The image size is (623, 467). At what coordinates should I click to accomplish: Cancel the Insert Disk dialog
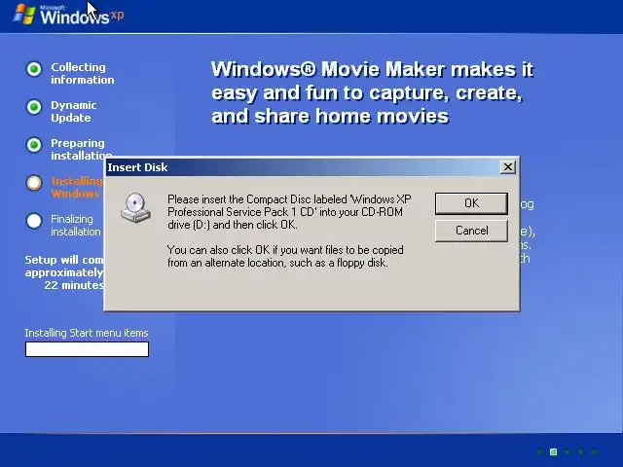click(471, 231)
